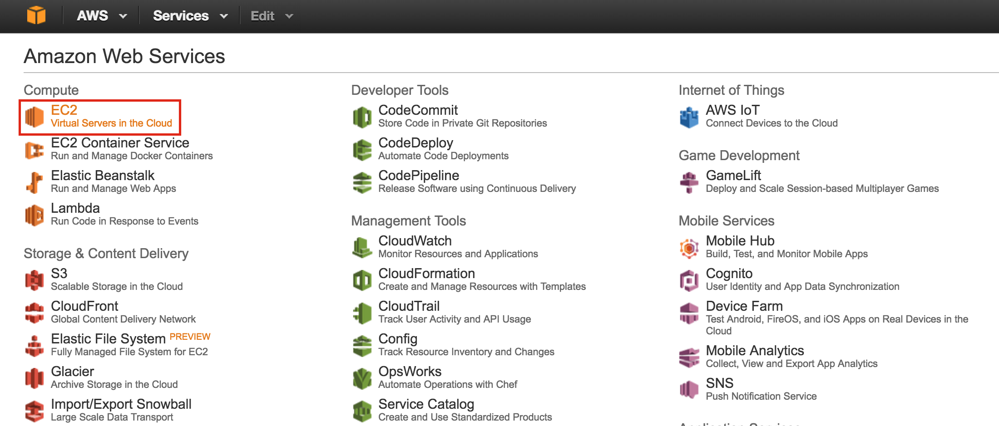Click the CodeCommit icon

(362, 117)
